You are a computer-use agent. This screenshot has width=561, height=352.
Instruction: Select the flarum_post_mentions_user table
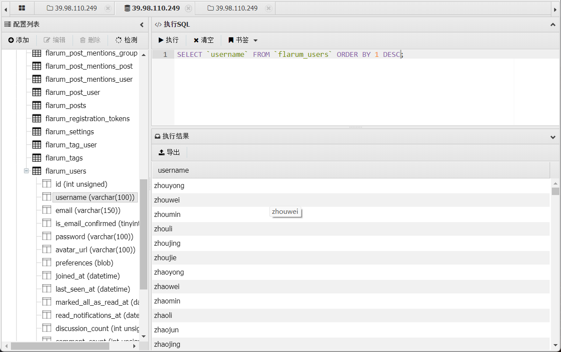(89, 79)
